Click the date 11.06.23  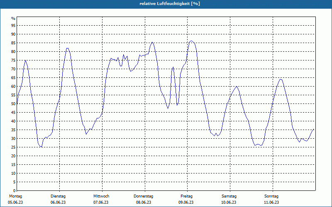(x=271, y=202)
